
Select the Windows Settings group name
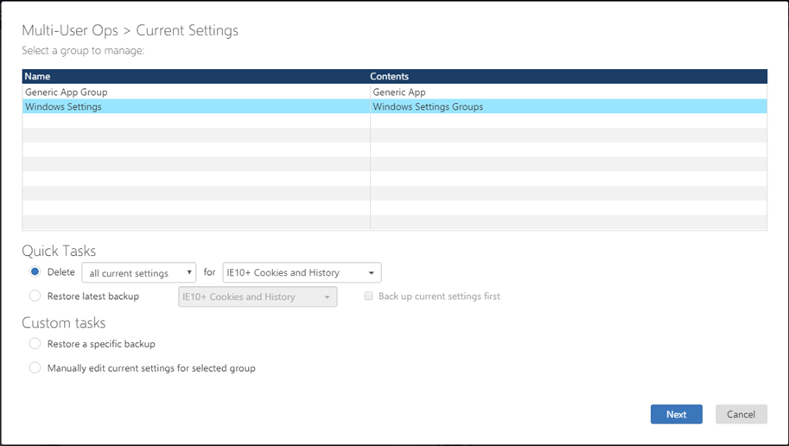(x=63, y=106)
